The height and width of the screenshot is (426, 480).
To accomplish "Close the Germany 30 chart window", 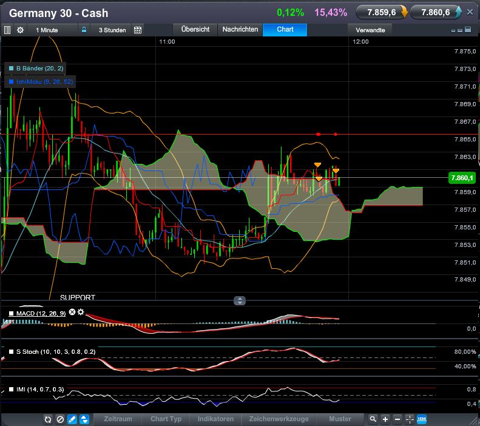I will (470, 12).
